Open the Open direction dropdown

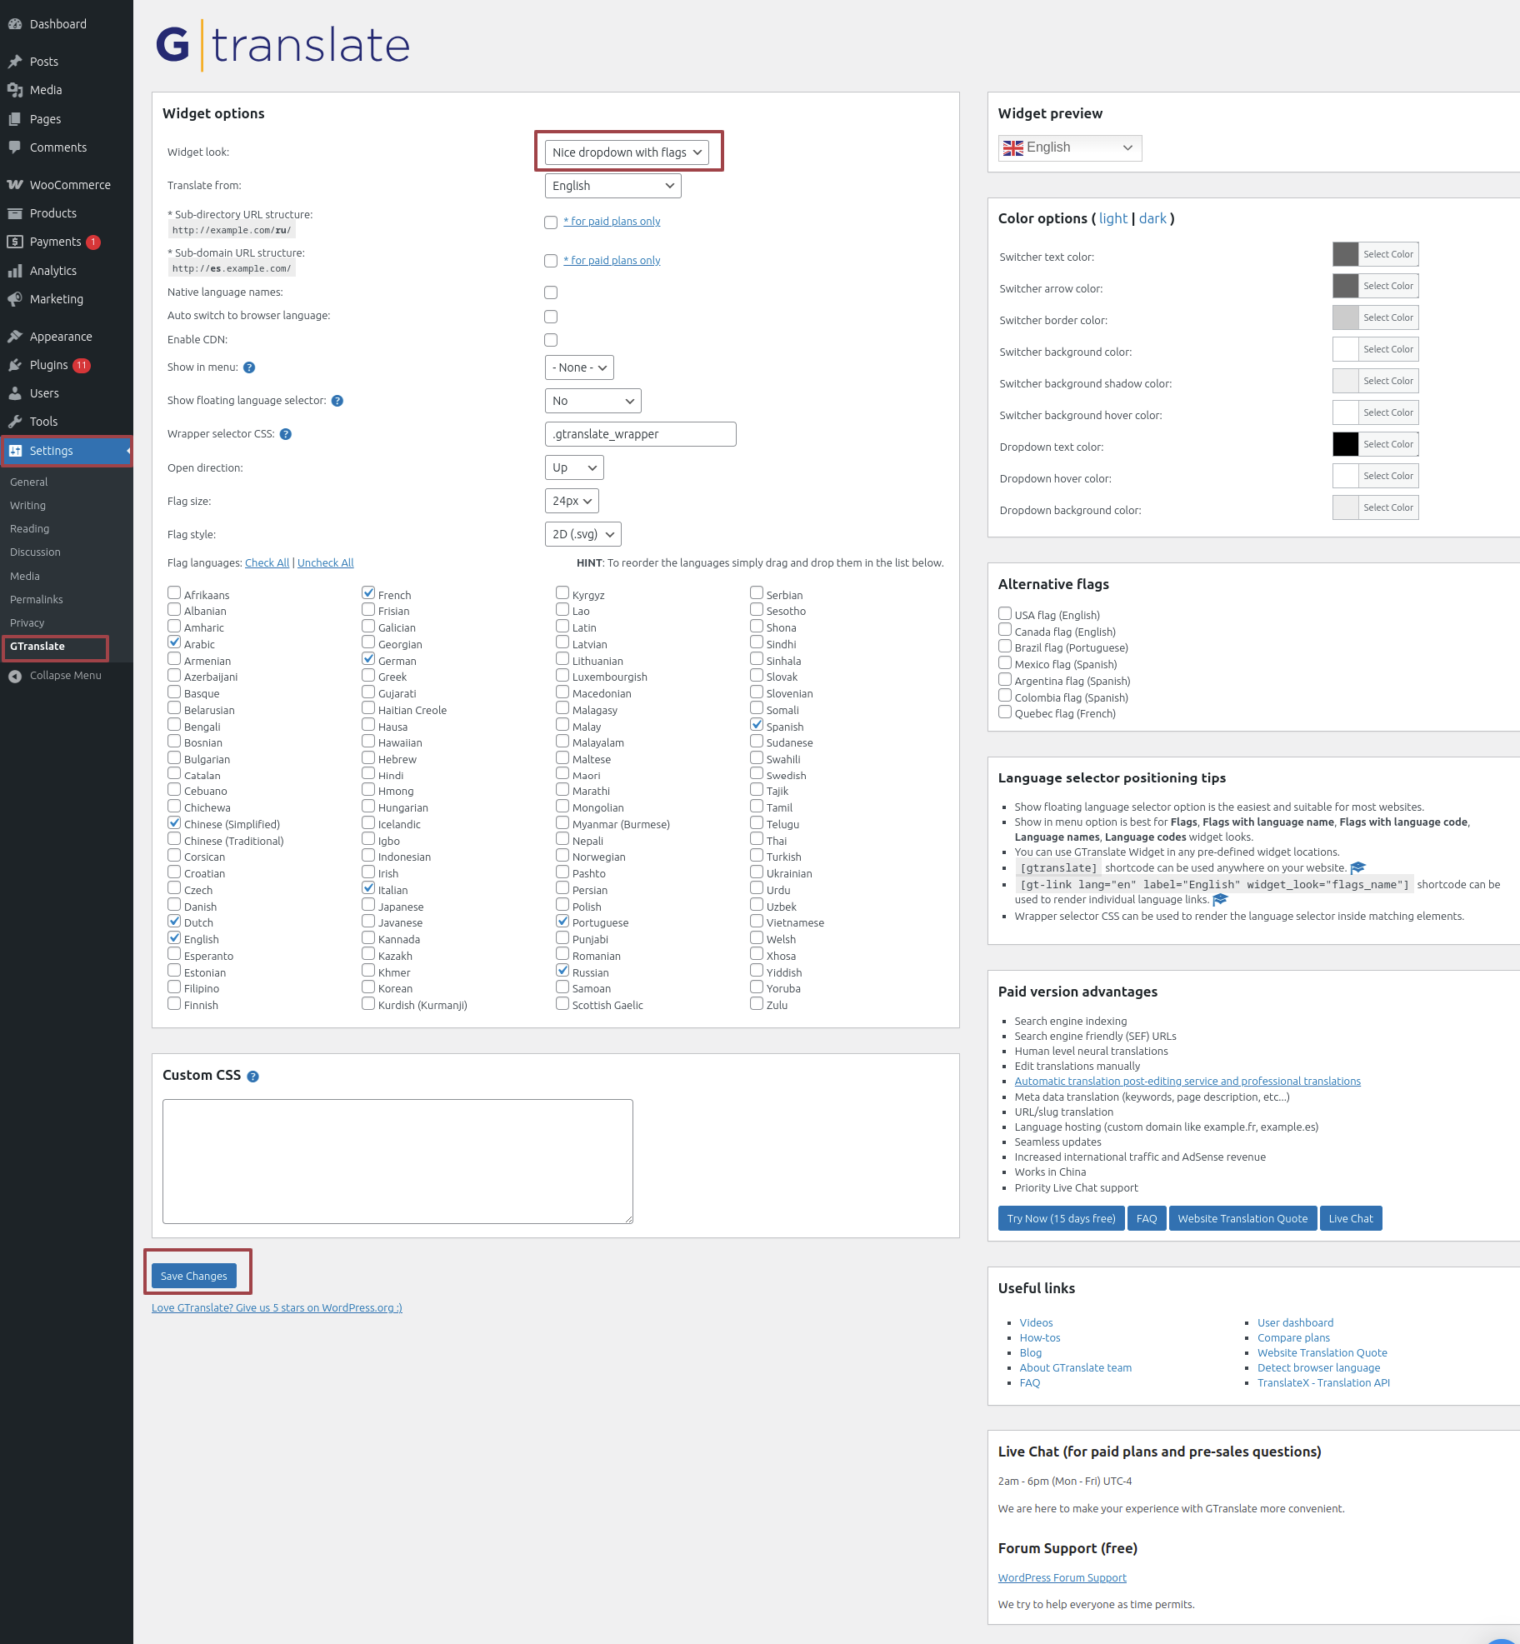[574, 467]
